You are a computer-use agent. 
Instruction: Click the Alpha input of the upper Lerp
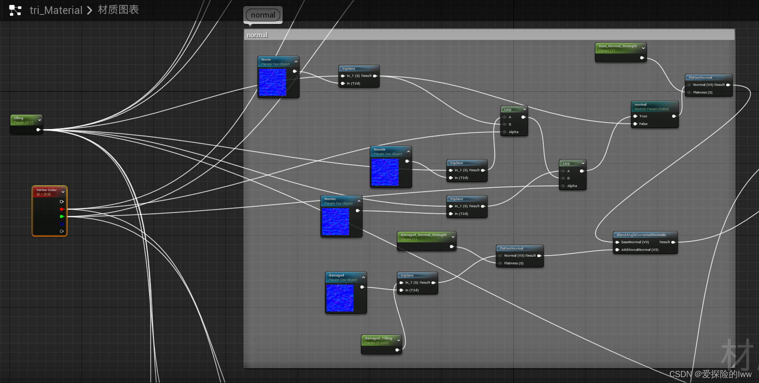pos(505,132)
